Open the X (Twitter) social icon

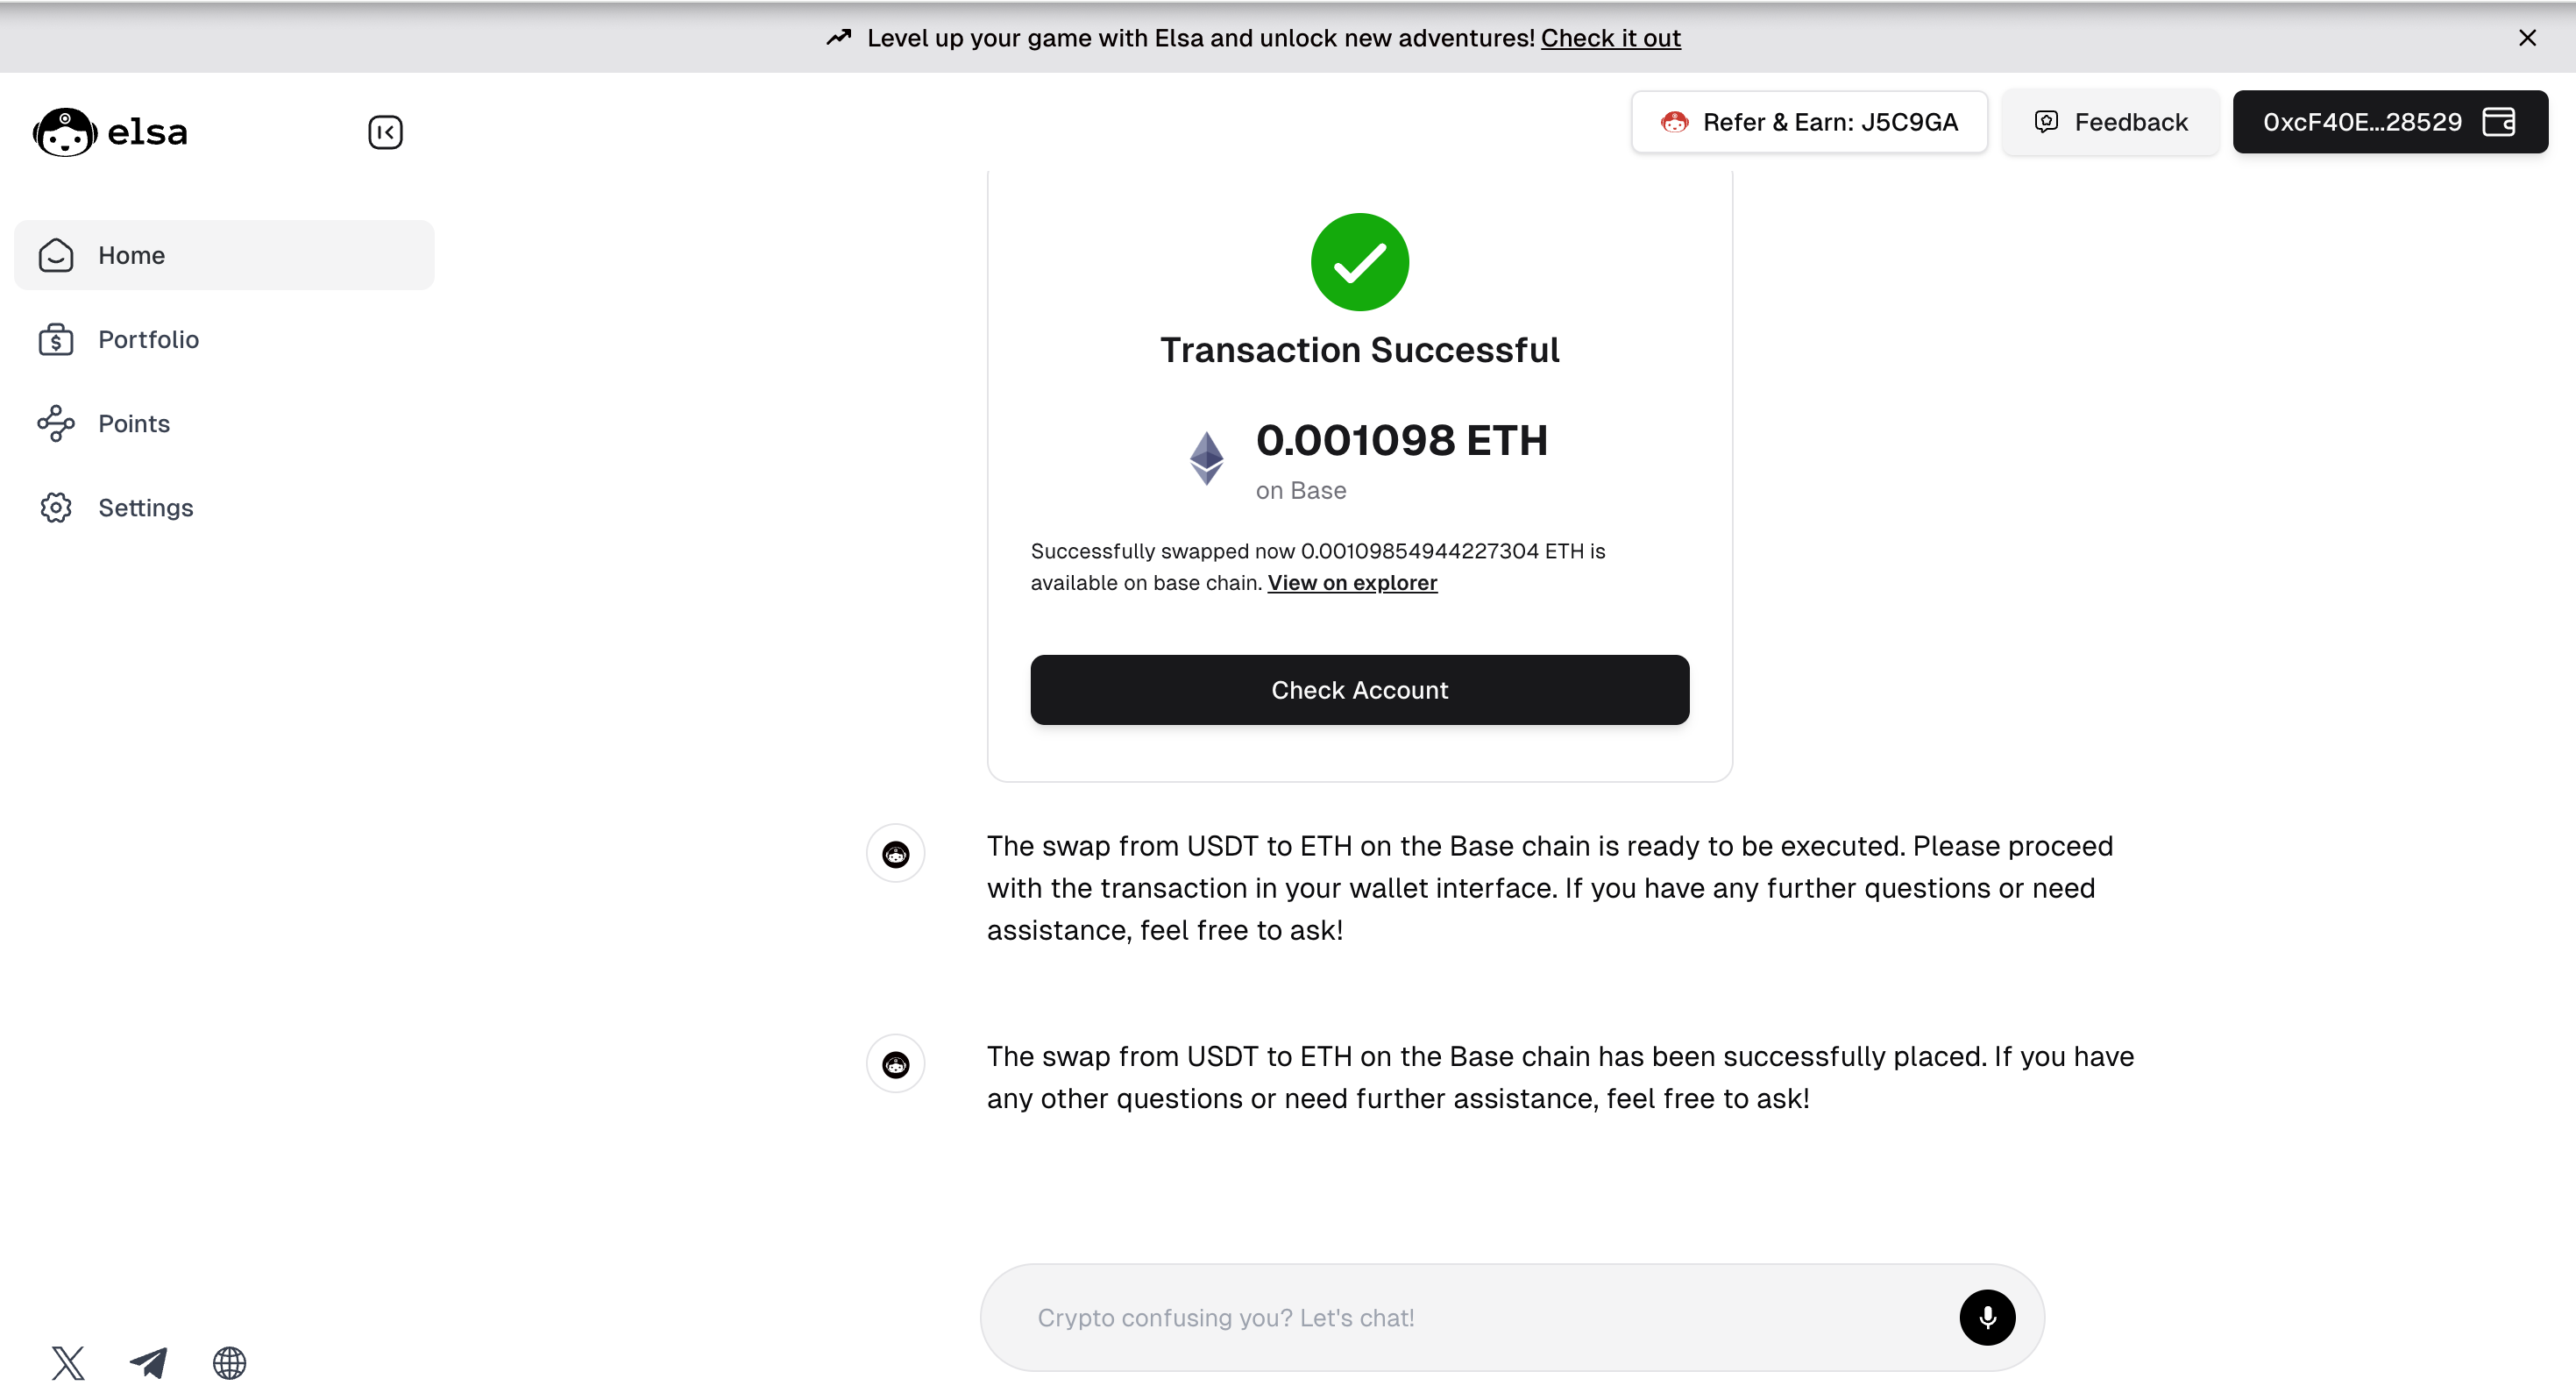(68, 1362)
